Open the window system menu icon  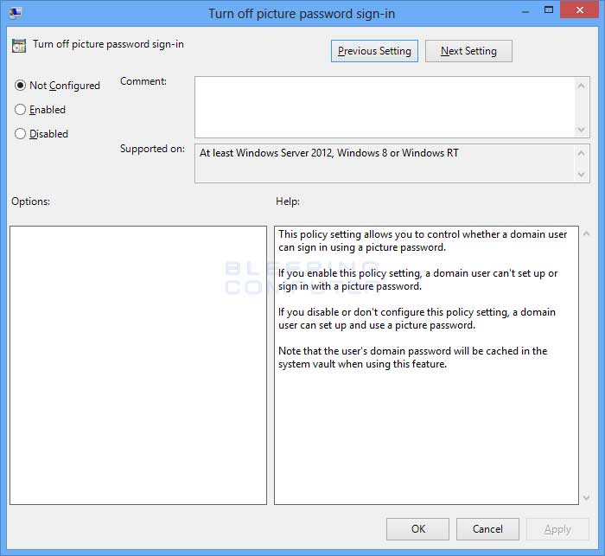(x=16, y=13)
